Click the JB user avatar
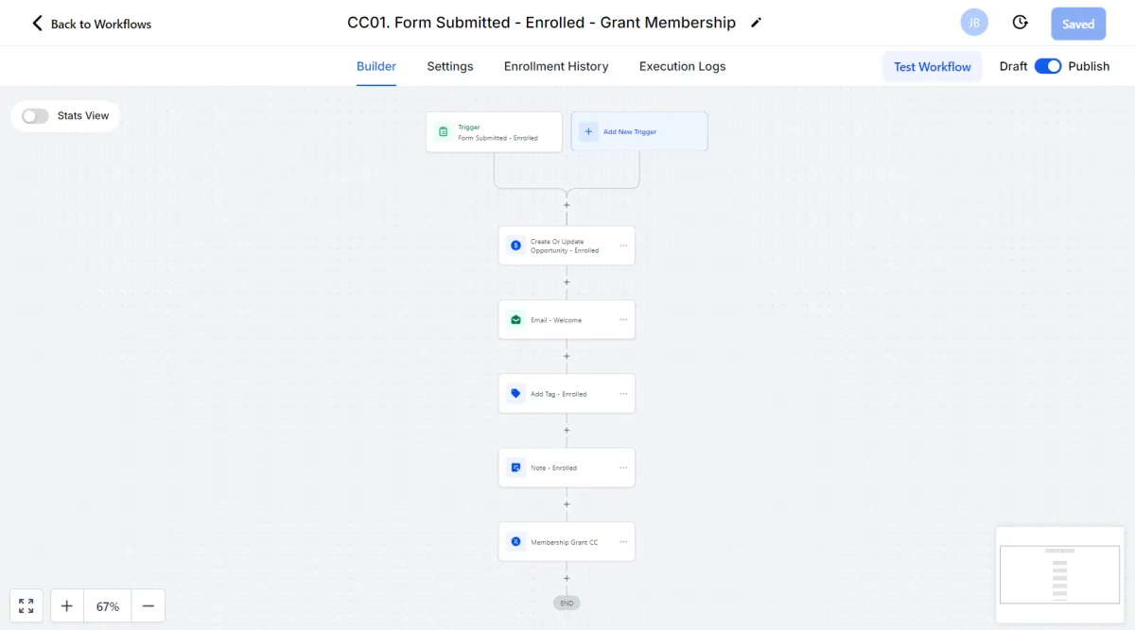Image resolution: width=1135 pixels, height=630 pixels. 974,23
